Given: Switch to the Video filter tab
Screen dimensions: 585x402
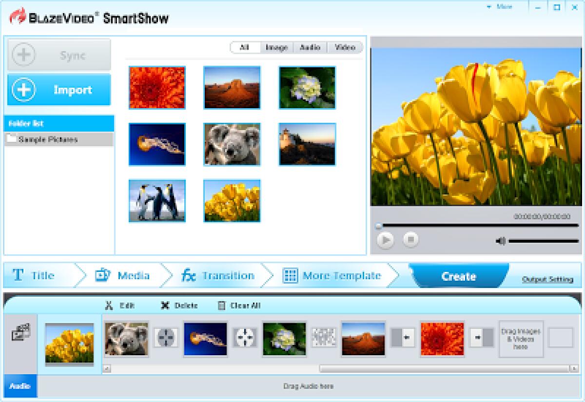Looking at the screenshot, I should click(x=346, y=47).
